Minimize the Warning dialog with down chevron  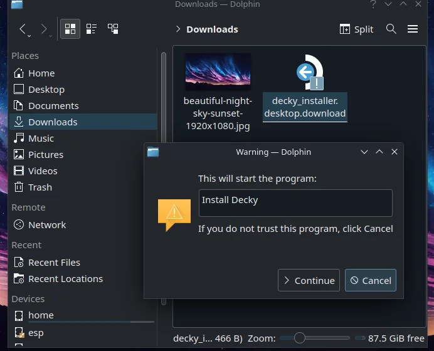tap(364, 152)
